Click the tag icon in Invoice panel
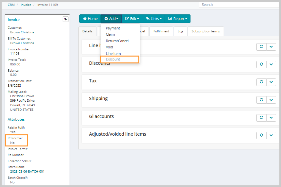 pyautogui.click(x=65, y=19)
